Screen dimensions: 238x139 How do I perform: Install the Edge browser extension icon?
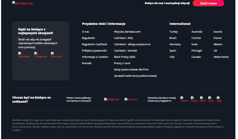point(219,99)
